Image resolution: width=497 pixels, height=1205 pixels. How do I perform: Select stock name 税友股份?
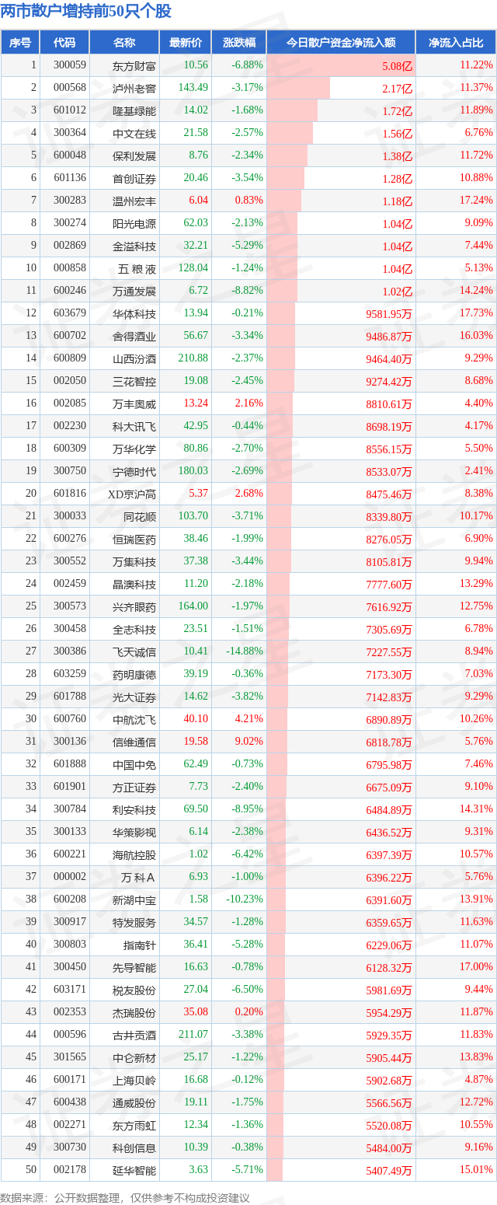[x=134, y=990]
